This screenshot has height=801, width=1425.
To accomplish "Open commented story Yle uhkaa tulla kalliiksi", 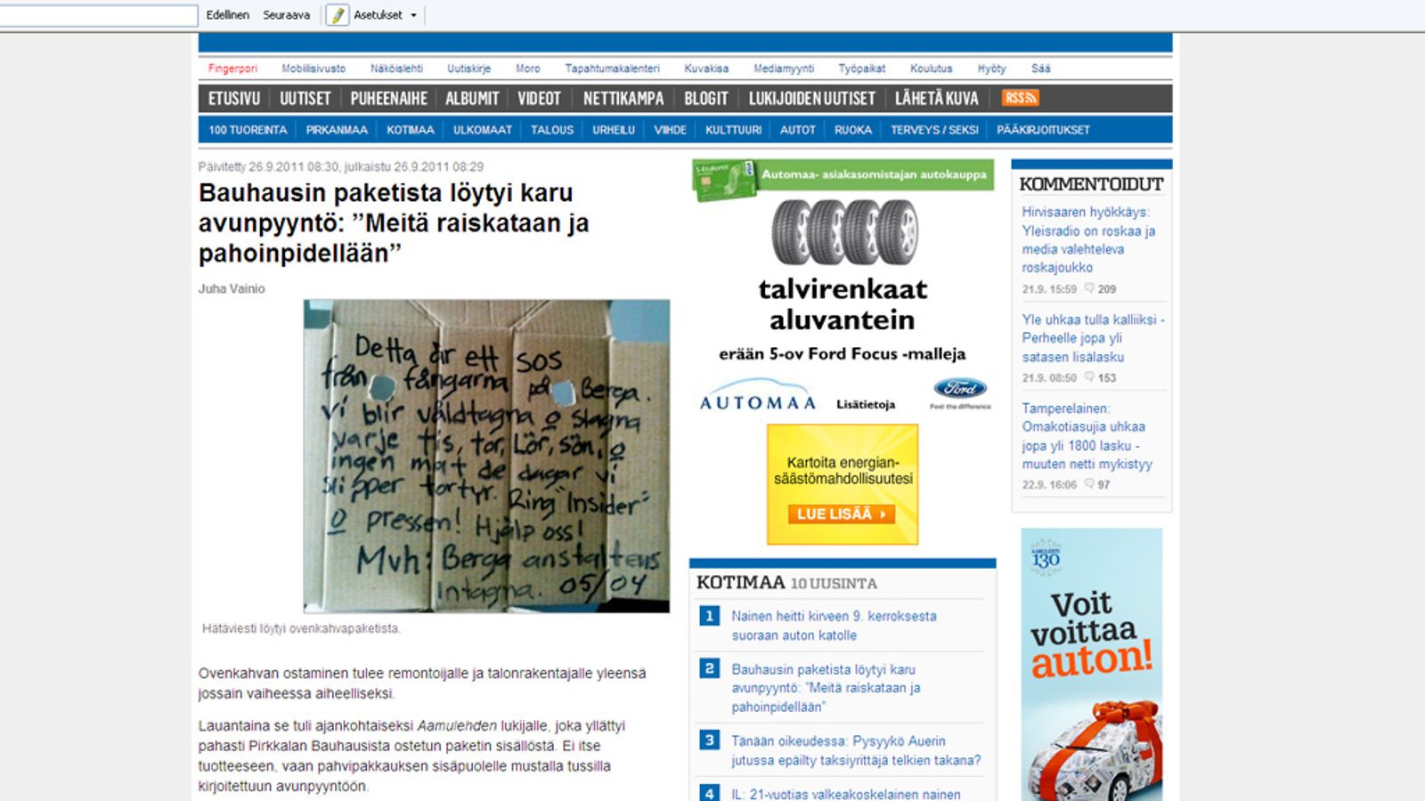I will [1093, 338].
